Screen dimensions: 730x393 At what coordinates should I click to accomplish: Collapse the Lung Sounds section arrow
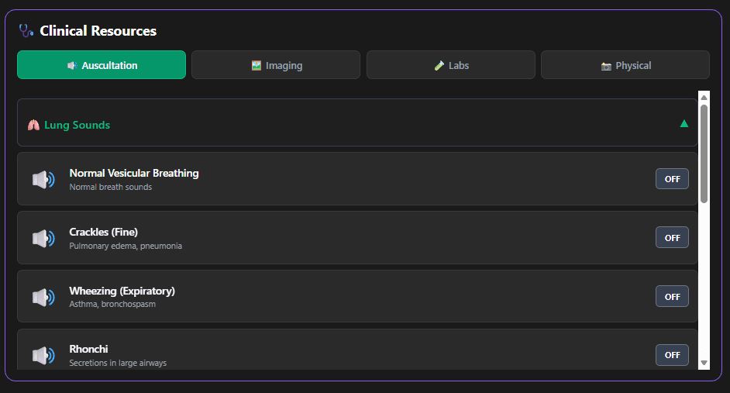coord(684,123)
